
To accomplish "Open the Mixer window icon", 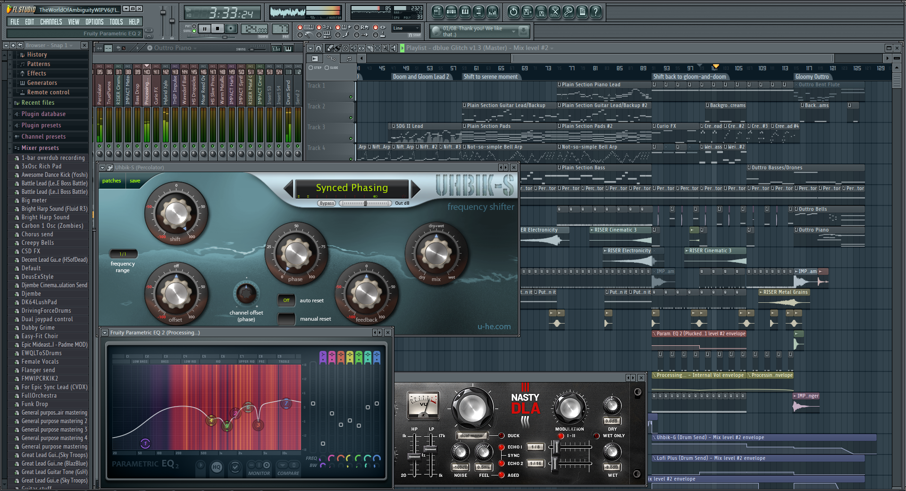I will tap(492, 12).
